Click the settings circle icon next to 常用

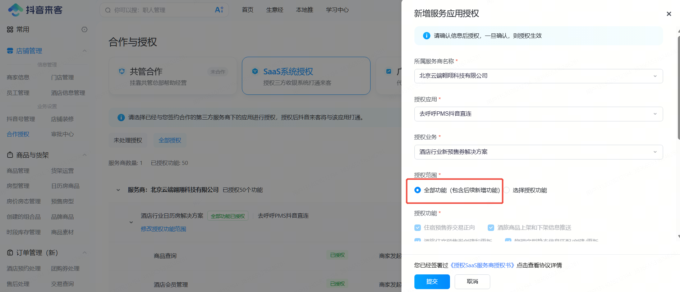[x=84, y=29]
